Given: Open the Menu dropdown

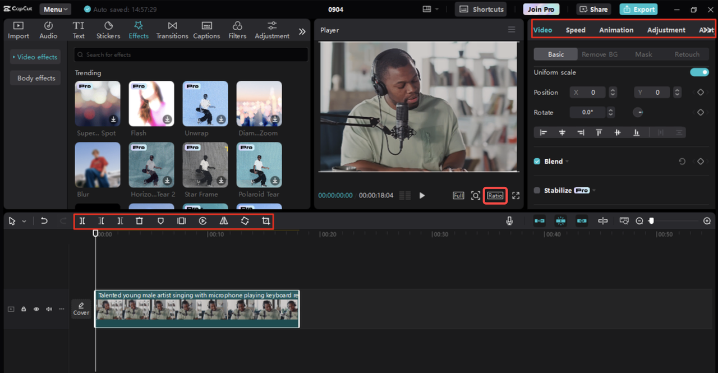Looking at the screenshot, I should tap(55, 10).
